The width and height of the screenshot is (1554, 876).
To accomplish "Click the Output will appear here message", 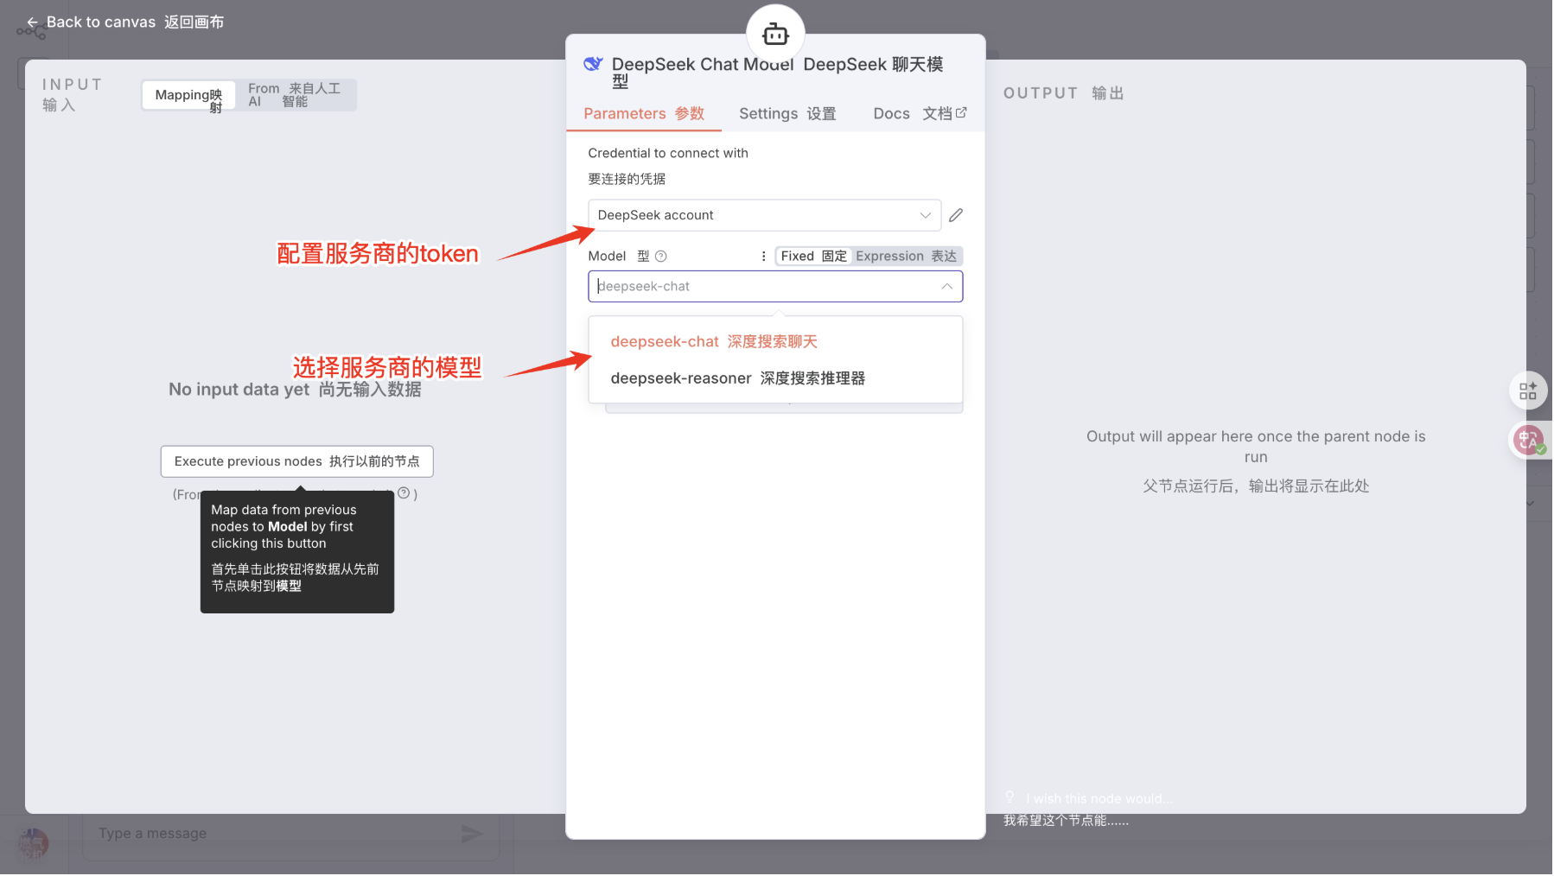I will point(1256,447).
